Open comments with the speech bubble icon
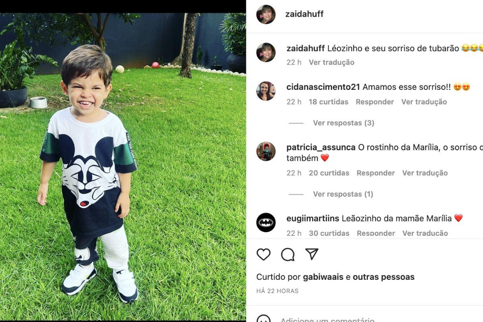Viewport: 483px width, 322px height. (x=288, y=254)
